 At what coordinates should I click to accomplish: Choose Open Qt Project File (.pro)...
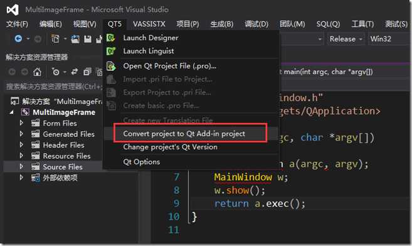pos(191,66)
